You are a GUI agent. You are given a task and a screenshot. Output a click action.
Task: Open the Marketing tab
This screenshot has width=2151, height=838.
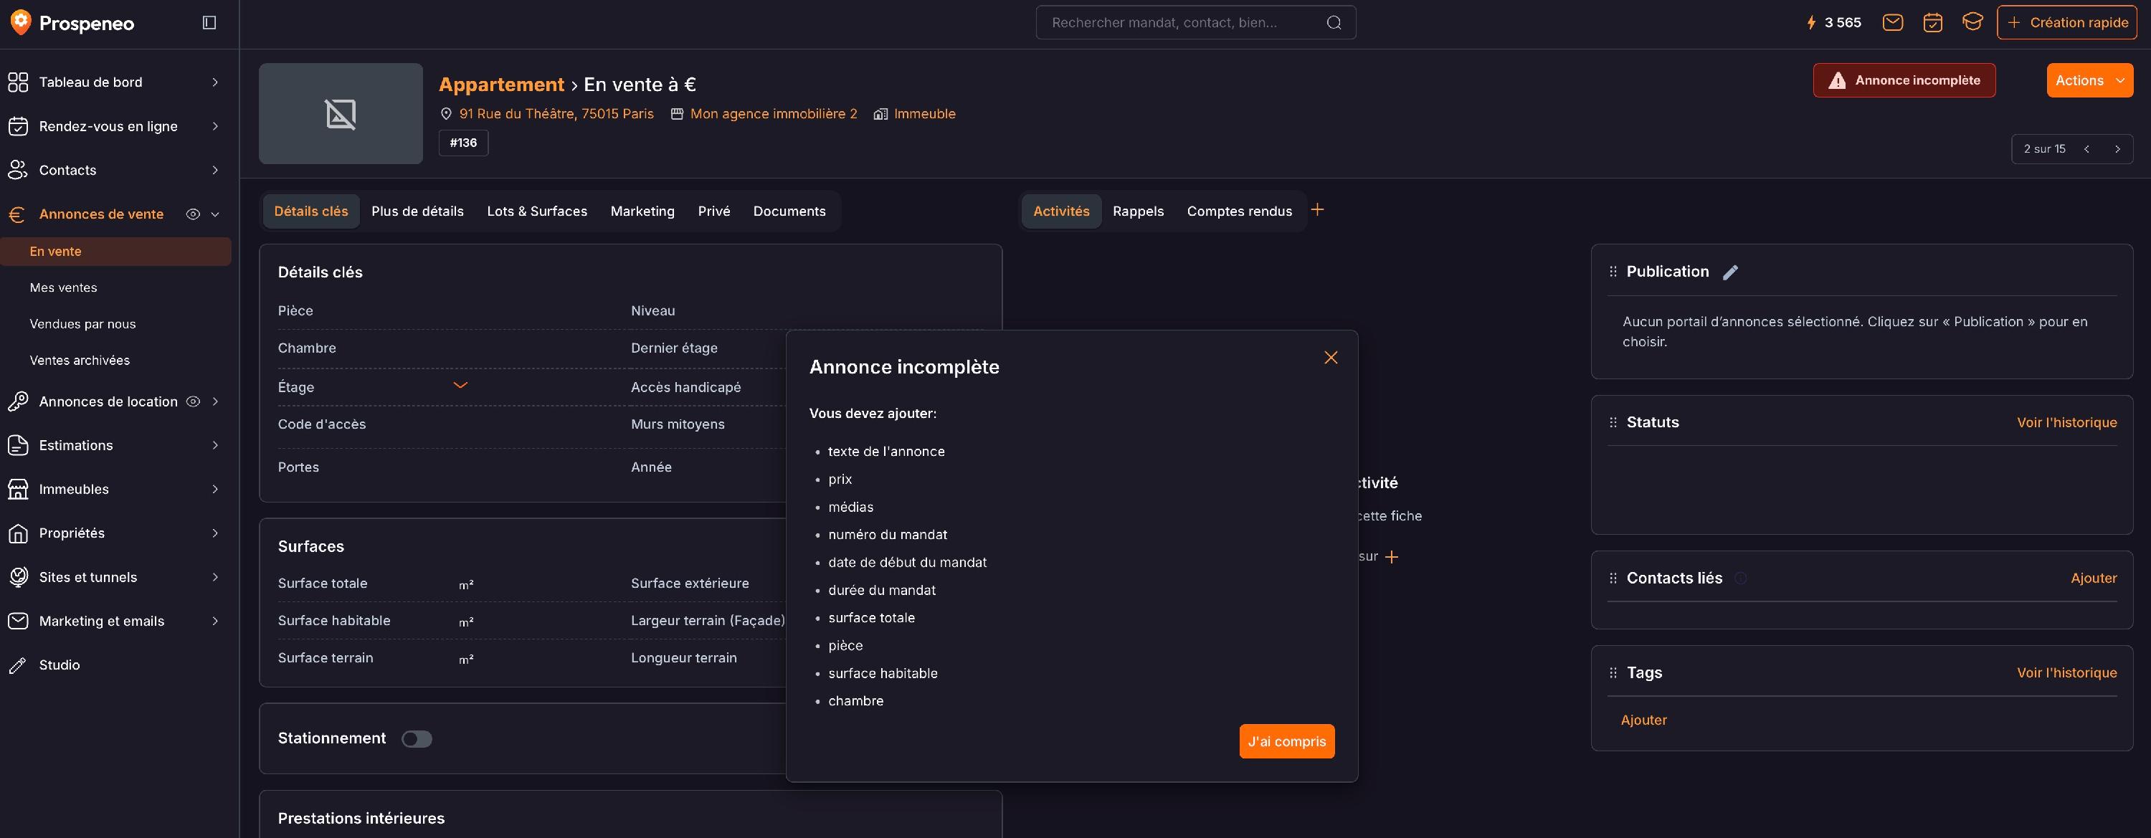pos(642,211)
